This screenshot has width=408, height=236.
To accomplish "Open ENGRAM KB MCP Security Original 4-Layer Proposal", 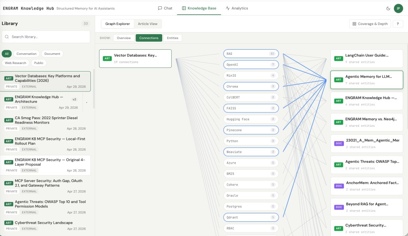I will [x=45, y=165].
